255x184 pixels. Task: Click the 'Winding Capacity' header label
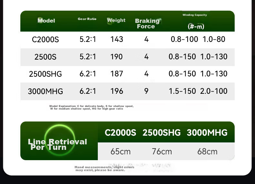coord(195,15)
